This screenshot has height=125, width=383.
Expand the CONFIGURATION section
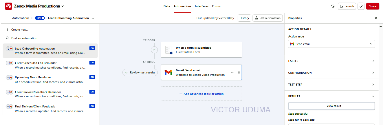click(x=331, y=73)
